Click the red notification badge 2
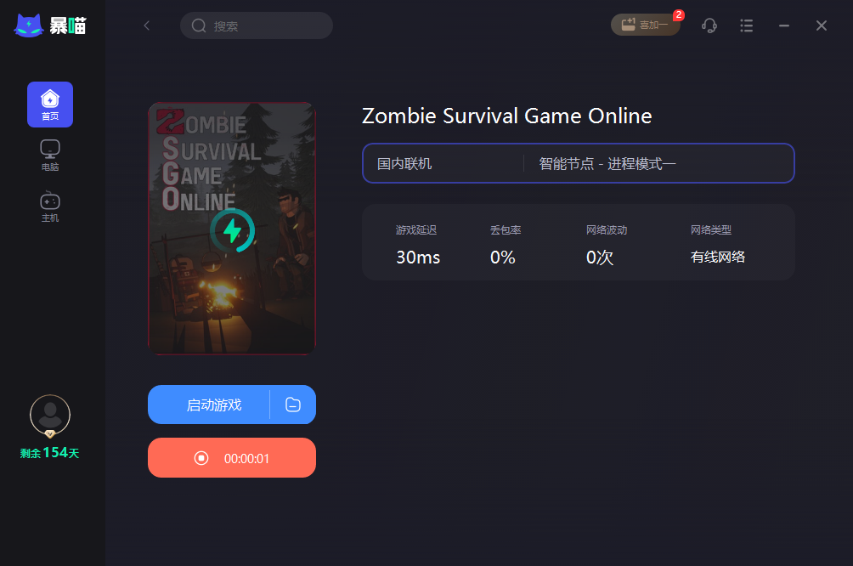 (x=678, y=15)
